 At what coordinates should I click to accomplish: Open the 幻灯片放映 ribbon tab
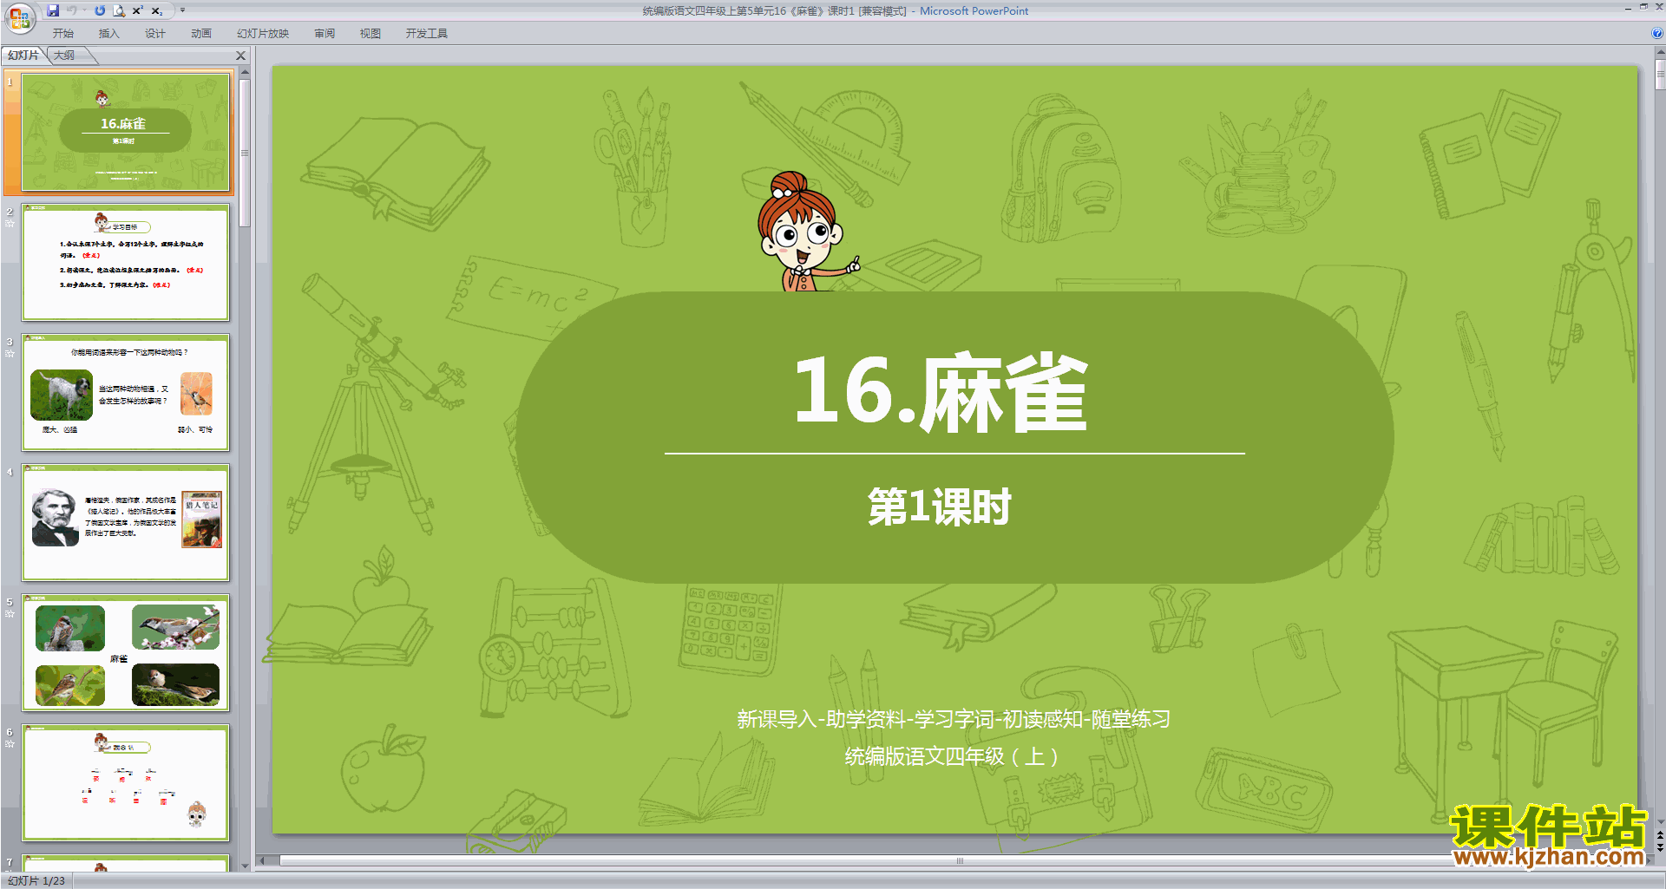point(263,33)
